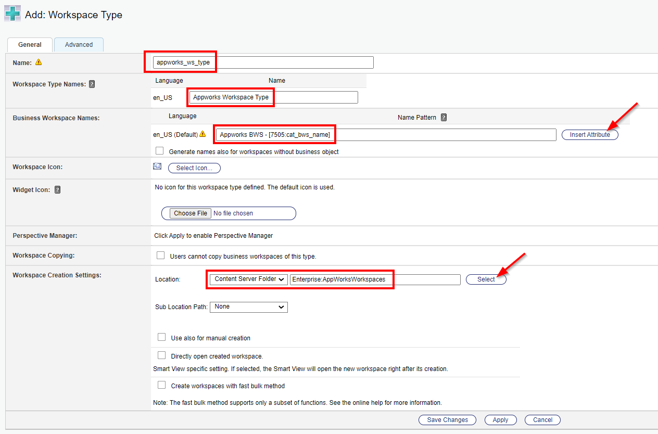Click warning icon beside en_US (Default)

click(203, 134)
